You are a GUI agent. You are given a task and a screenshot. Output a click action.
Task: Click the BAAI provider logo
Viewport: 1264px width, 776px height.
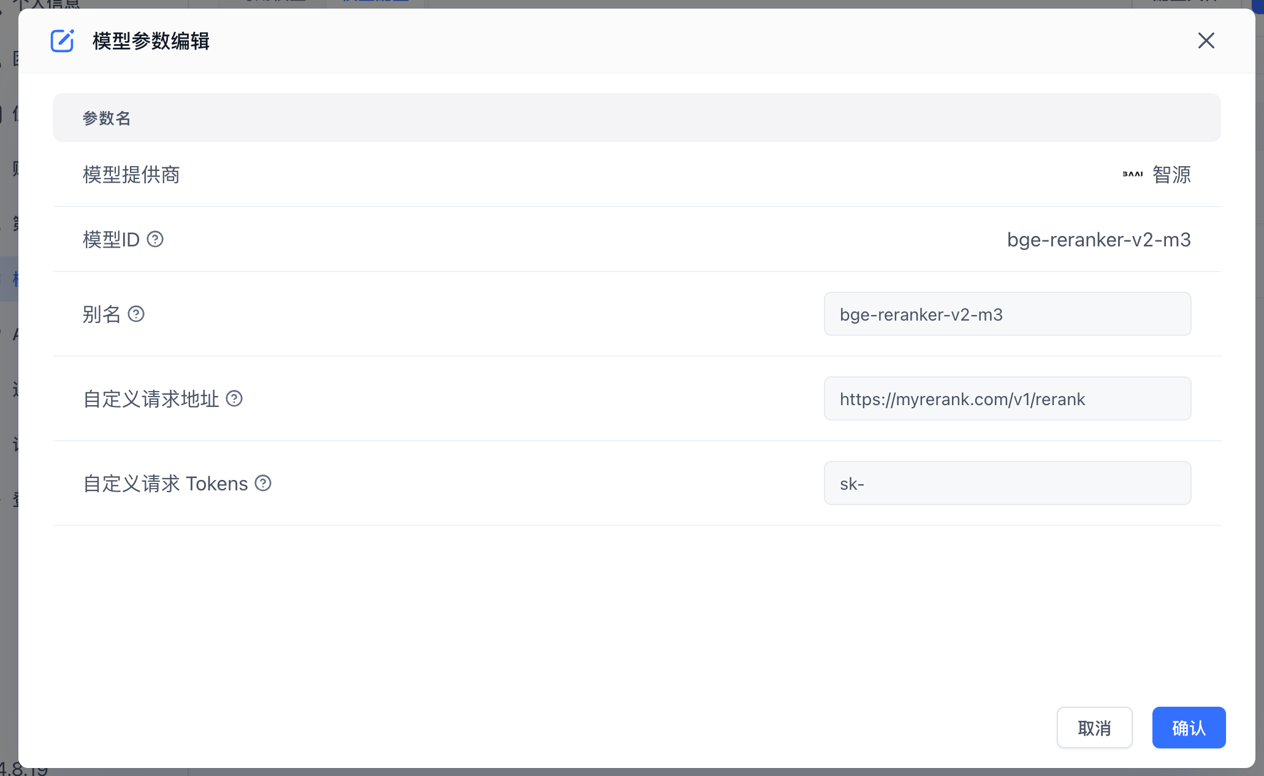pos(1132,175)
